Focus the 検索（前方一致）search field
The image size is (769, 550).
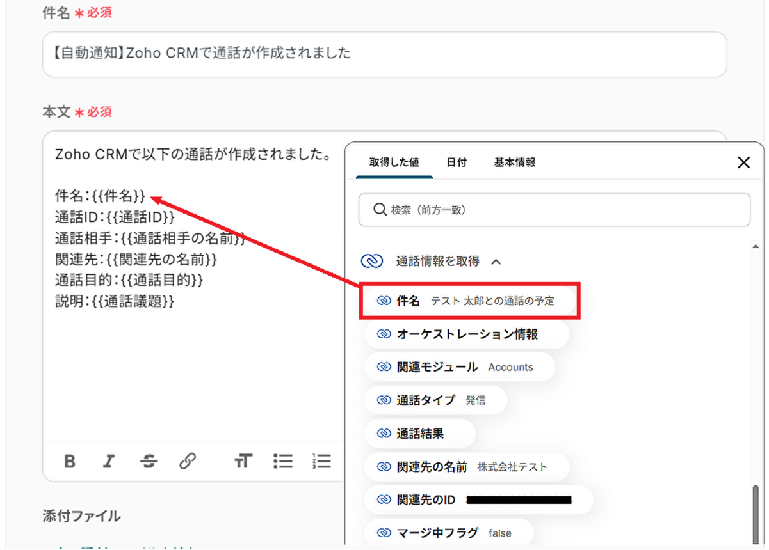554,210
